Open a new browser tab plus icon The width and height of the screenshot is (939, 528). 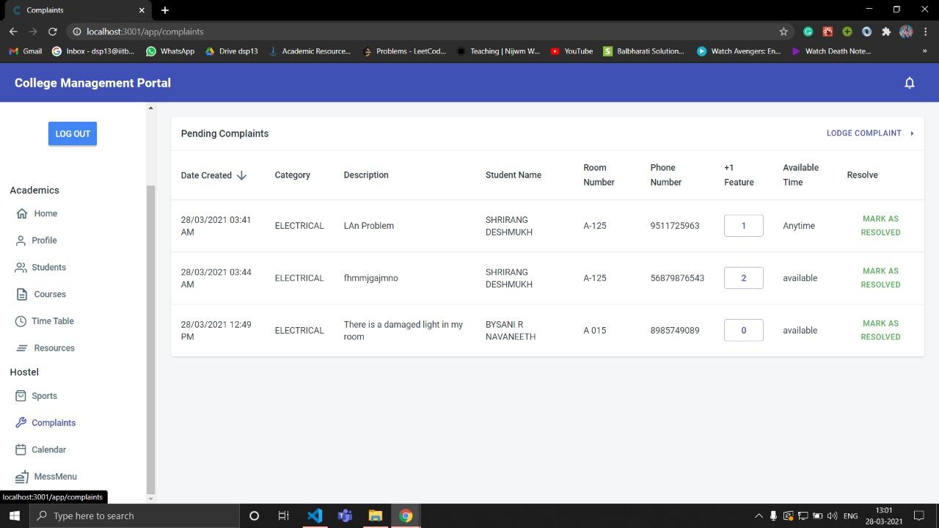click(165, 10)
